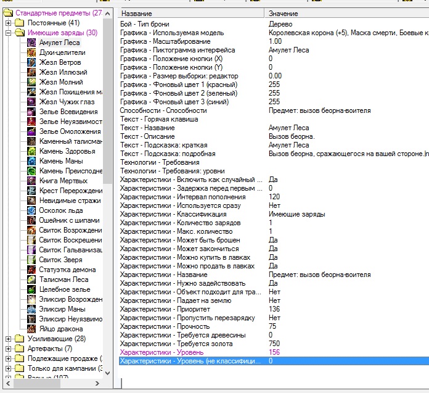Click the Духи-целители item icon
This screenshot has width=429, height=393.
click(31, 52)
